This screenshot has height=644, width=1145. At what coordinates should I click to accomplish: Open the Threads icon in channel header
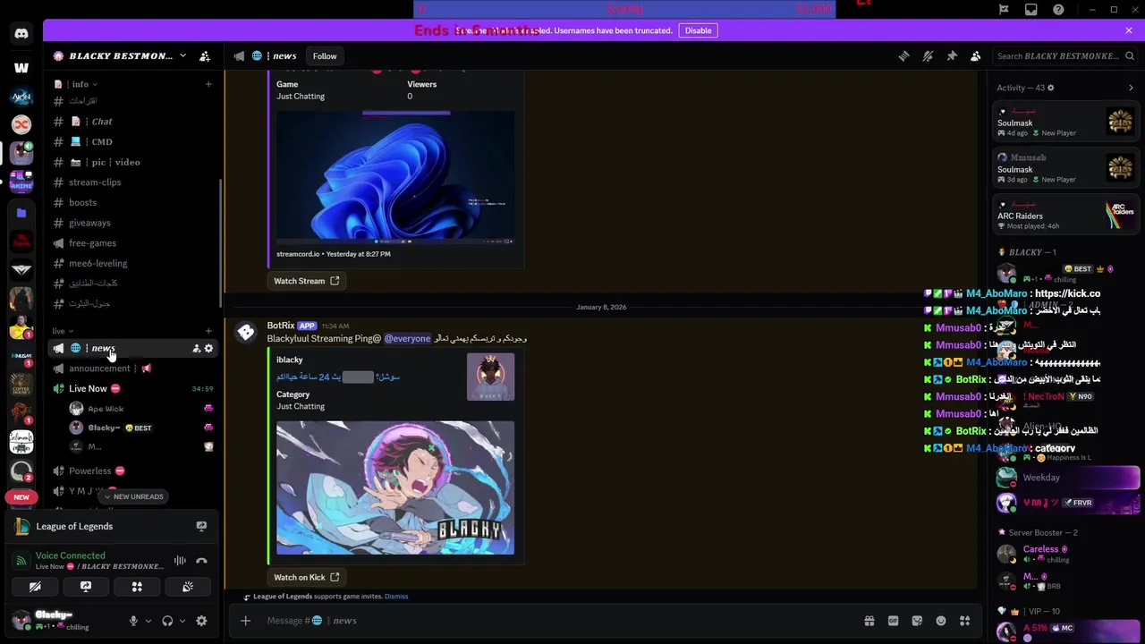(903, 56)
